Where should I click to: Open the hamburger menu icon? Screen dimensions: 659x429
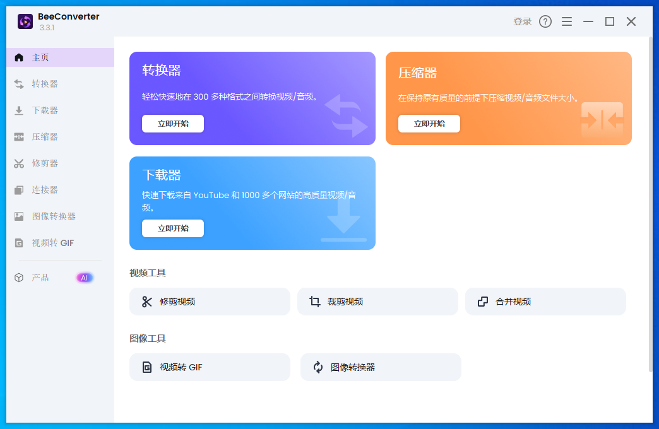(x=567, y=21)
